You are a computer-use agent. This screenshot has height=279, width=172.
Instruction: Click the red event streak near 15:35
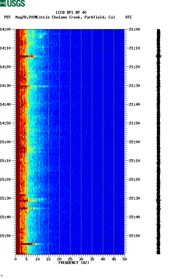click(26, 208)
